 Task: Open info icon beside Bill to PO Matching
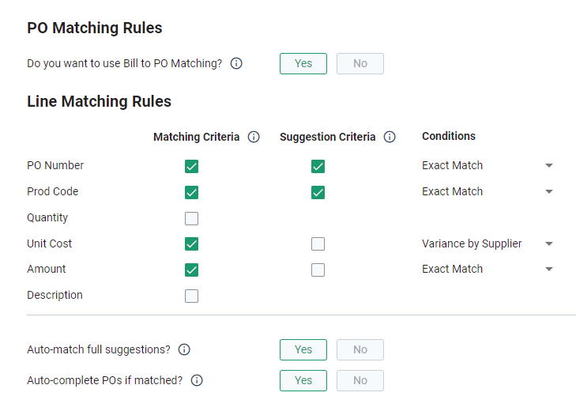click(x=236, y=63)
